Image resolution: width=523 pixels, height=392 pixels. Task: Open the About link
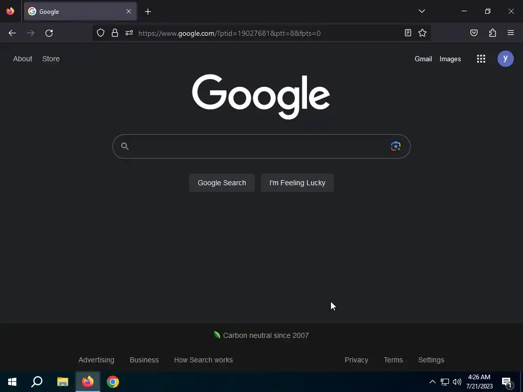(22, 59)
